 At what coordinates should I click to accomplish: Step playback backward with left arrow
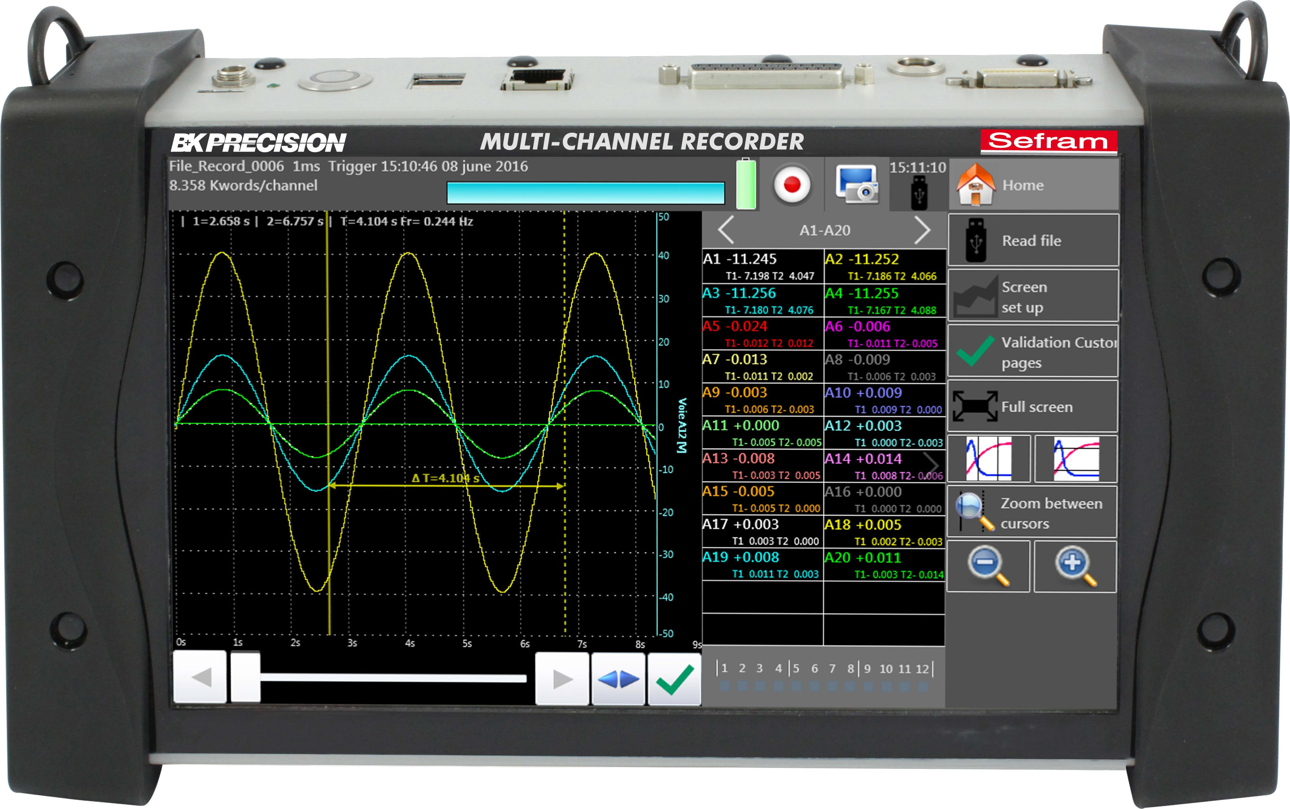click(200, 677)
